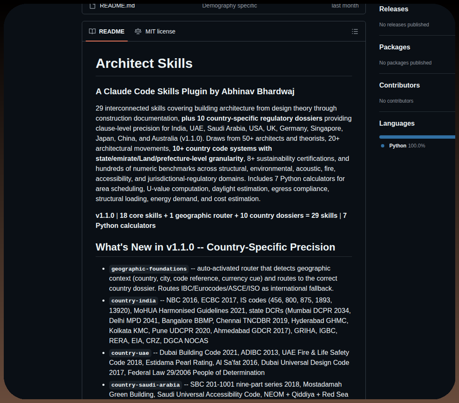Click the MIT license scale icon
The image size is (459, 403).
click(x=138, y=31)
